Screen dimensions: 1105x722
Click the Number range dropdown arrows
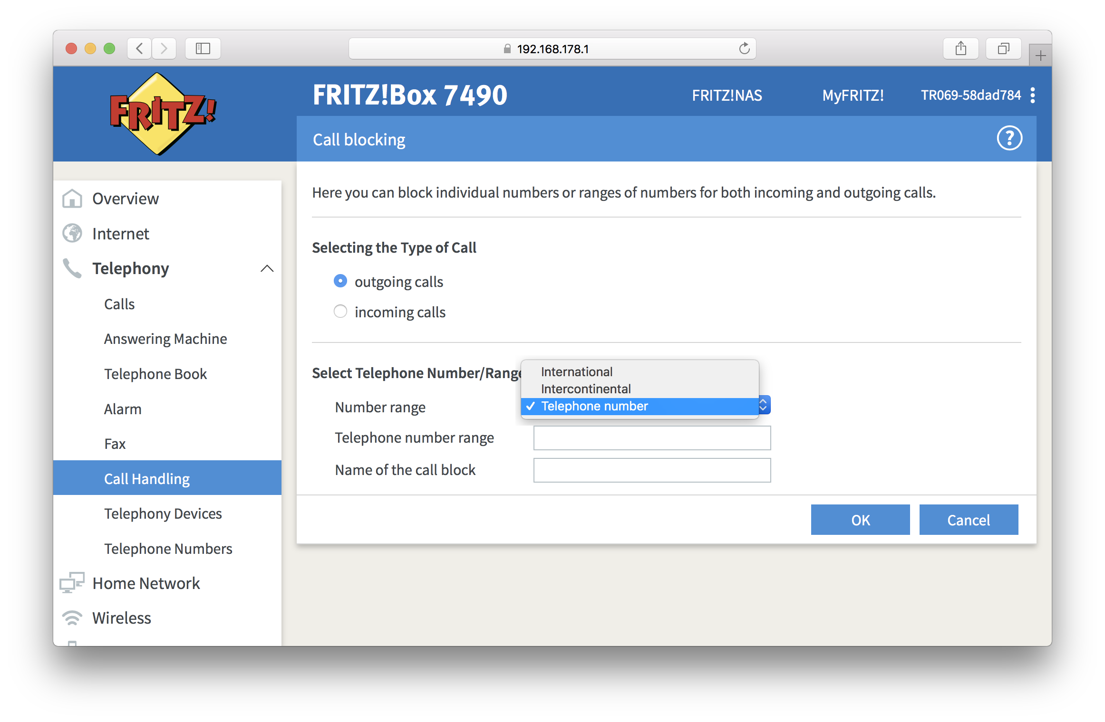click(764, 405)
